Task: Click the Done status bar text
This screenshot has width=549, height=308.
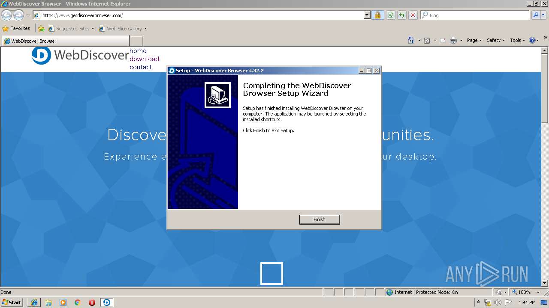Action: [6, 292]
